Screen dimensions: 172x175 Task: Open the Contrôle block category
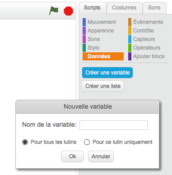tap(141, 31)
